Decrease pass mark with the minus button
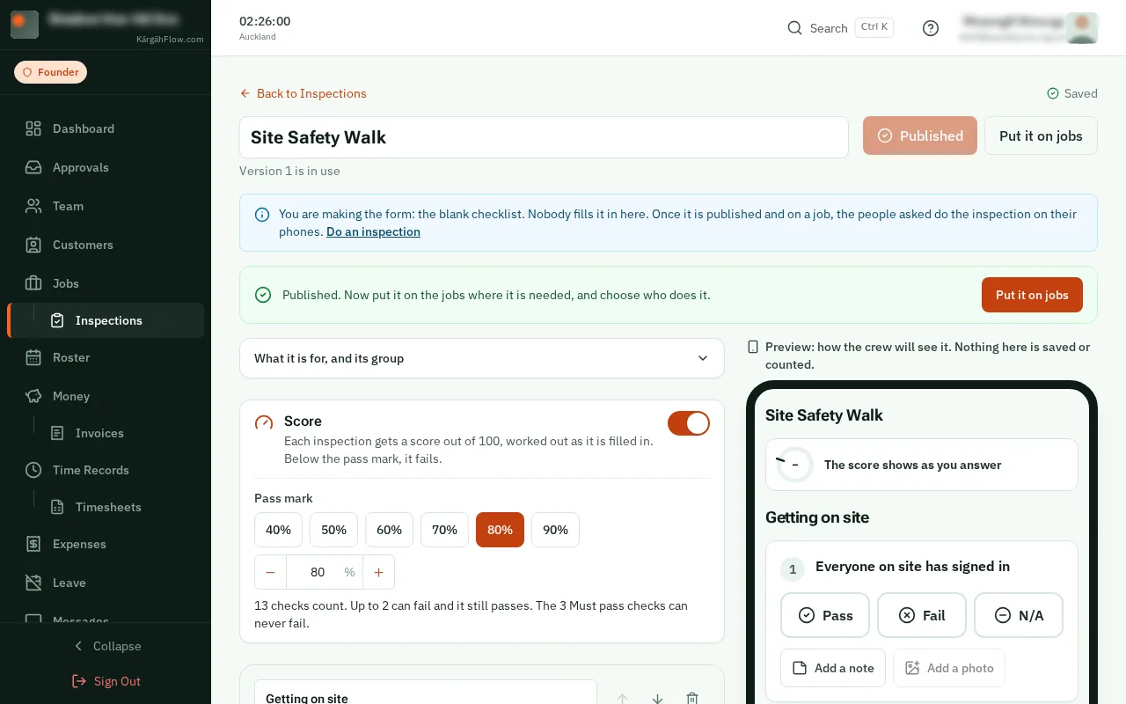The image size is (1126, 704). pos(271,572)
